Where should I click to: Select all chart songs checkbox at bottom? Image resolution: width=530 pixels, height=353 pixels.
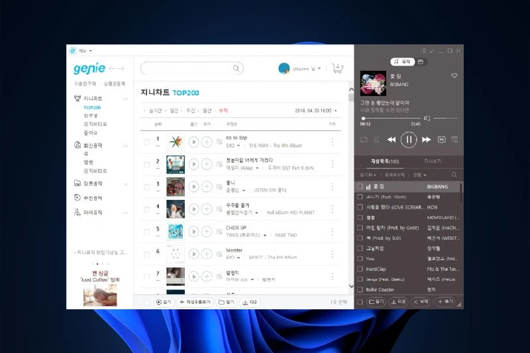tap(146, 302)
